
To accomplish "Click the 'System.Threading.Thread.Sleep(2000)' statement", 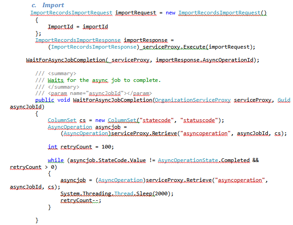I will [x=117, y=193].
